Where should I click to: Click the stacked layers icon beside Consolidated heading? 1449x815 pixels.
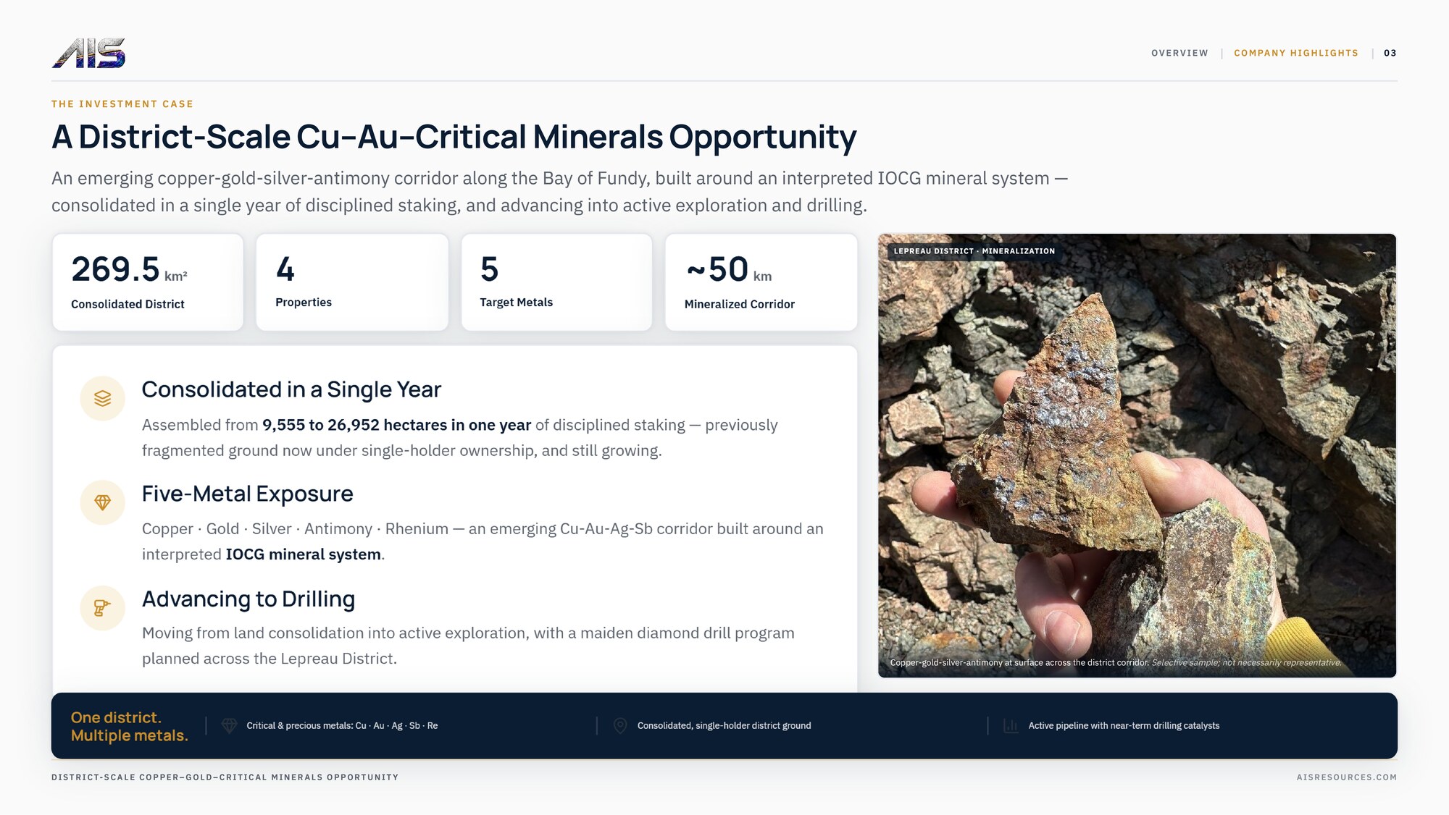pyautogui.click(x=102, y=398)
